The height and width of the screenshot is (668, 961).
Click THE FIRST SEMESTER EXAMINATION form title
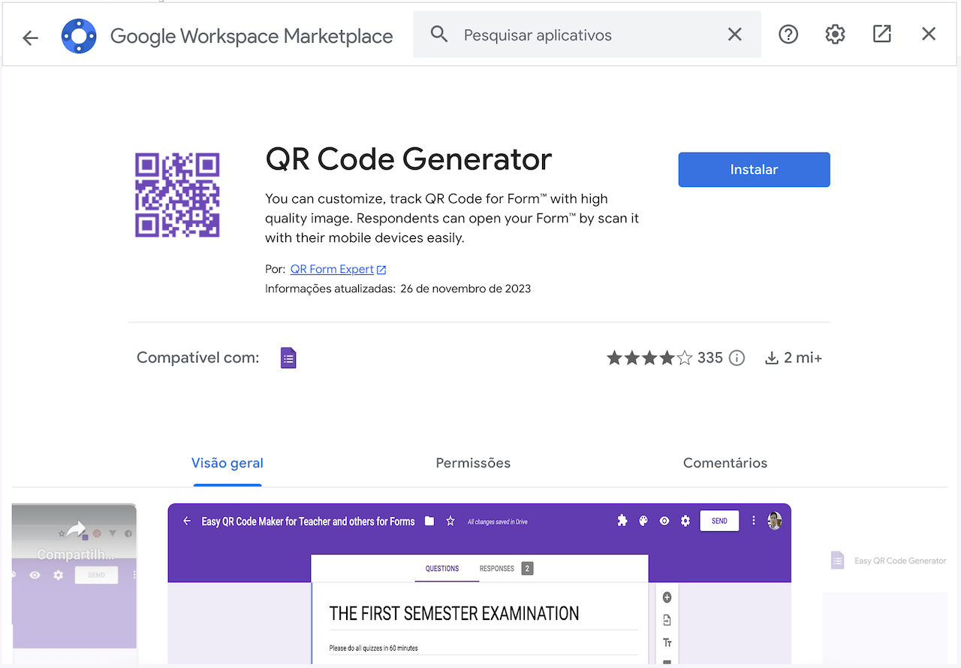454,614
